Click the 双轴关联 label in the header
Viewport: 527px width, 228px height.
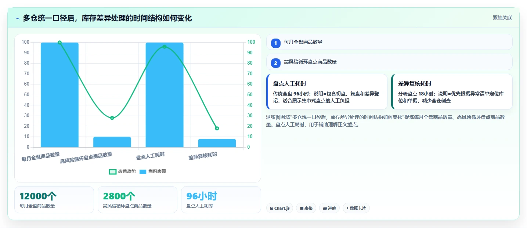(502, 18)
